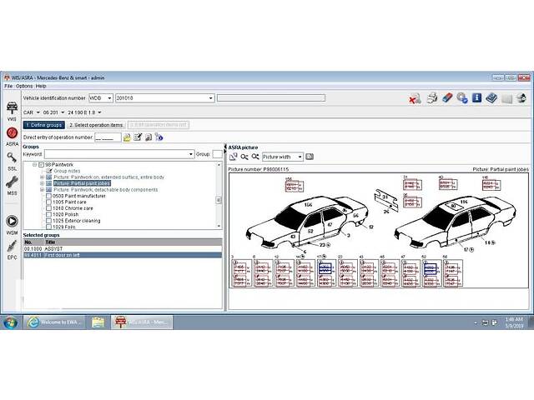Open the SSL module with key icon

point(12,161)
